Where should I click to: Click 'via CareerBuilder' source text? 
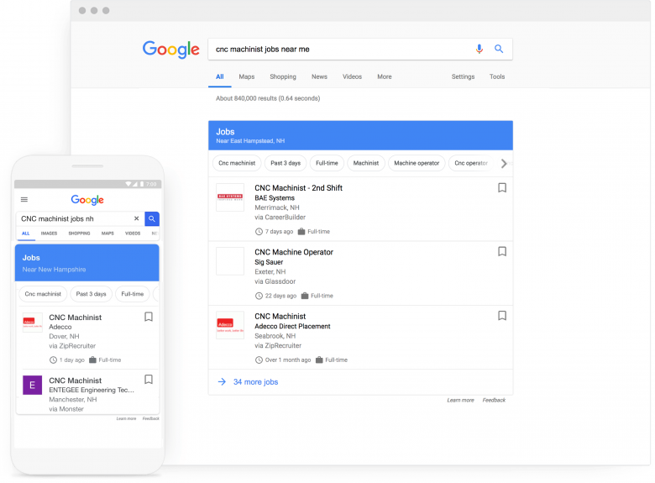point(280,218)
